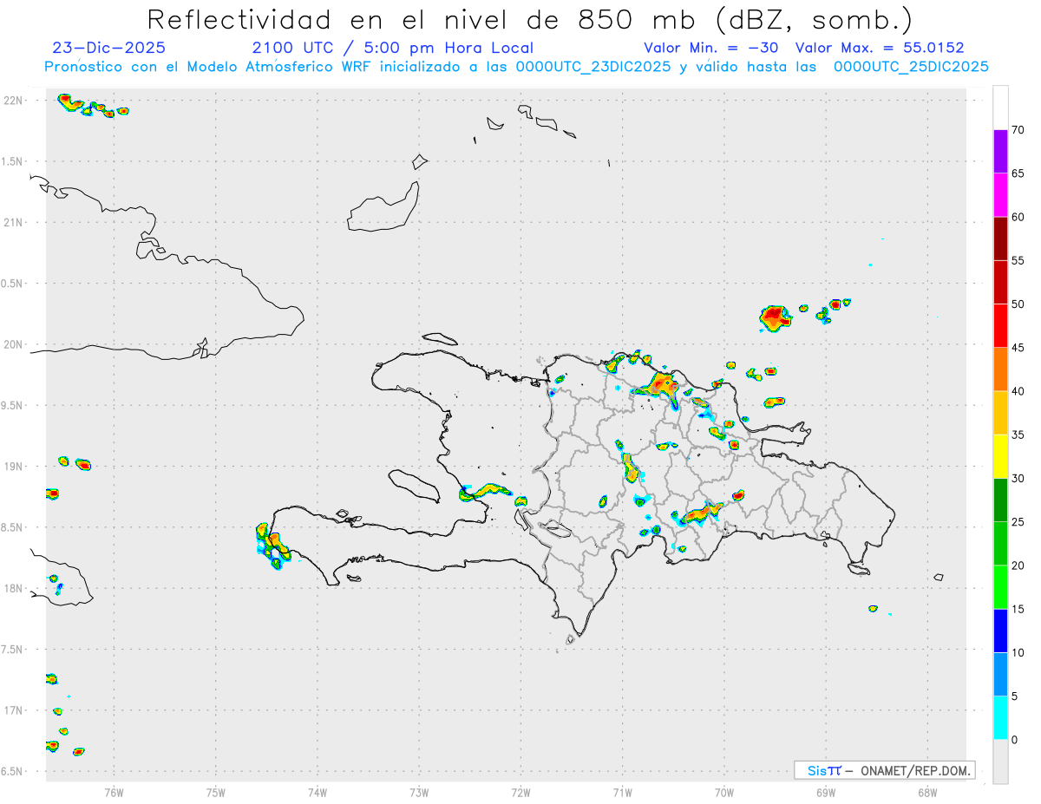Click the "18N" latitude label
The image size is (1041, 804).
click(x=15, y=589)
